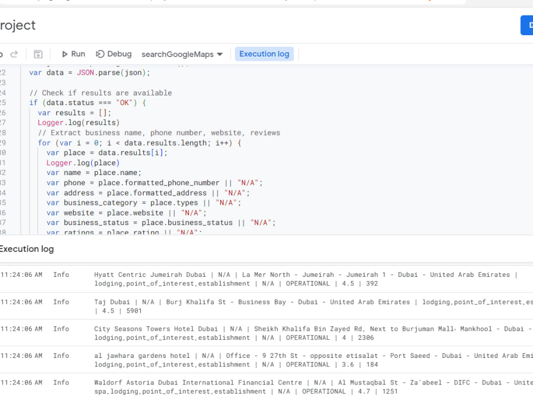Screen dimensions: 533x400
Task: Click the comment 'Check if results are available'
Action: tap(101, 93)
